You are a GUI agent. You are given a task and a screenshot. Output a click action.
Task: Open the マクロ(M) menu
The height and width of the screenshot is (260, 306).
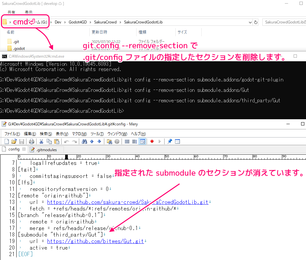coord(79,134)
